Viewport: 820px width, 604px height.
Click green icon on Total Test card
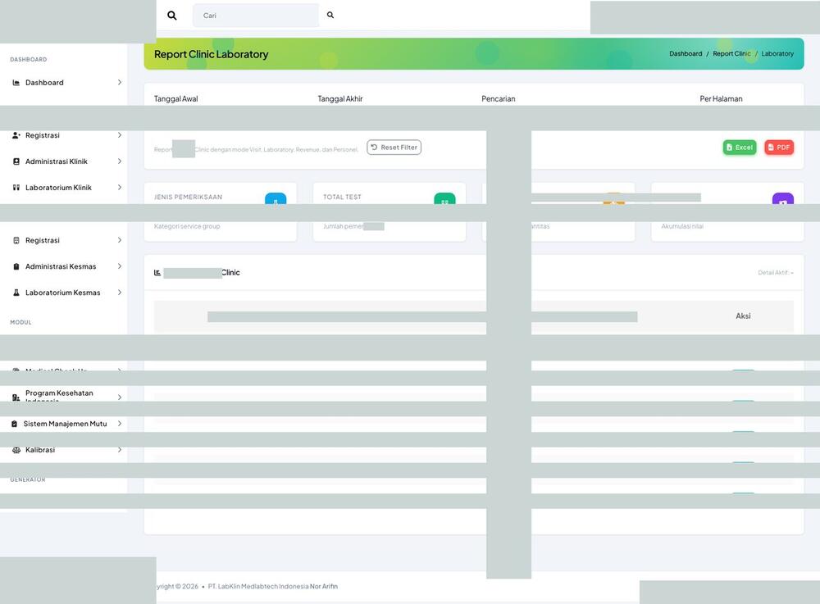click(x=444, y=199)
